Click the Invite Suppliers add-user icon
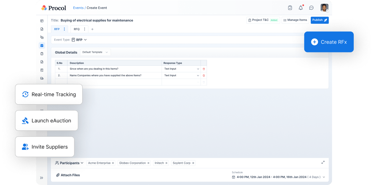Screen dimensions: 374x185 (x=25, y=147)
